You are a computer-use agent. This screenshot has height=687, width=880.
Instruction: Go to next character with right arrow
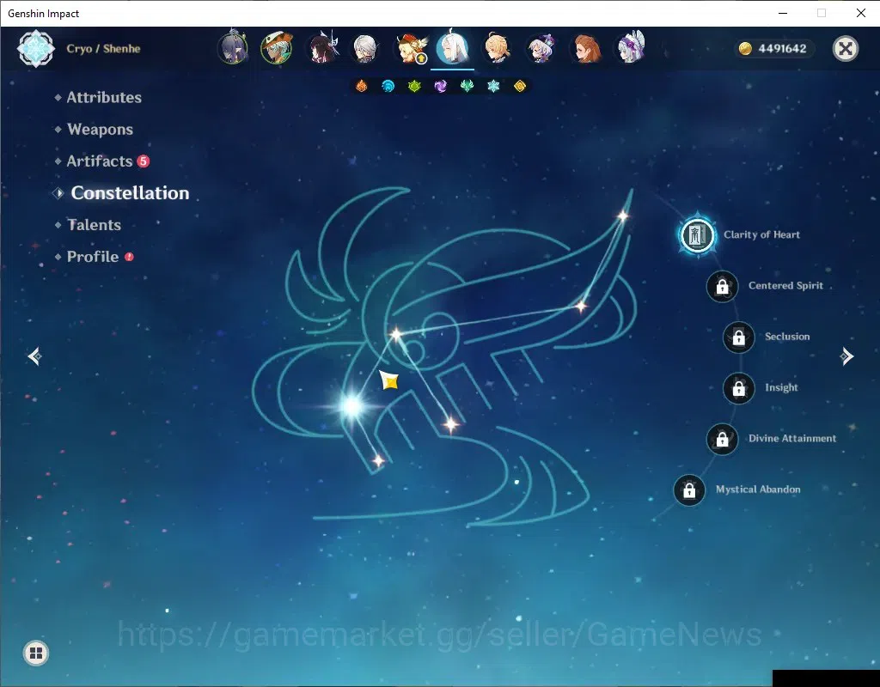(x=846, y=356)
